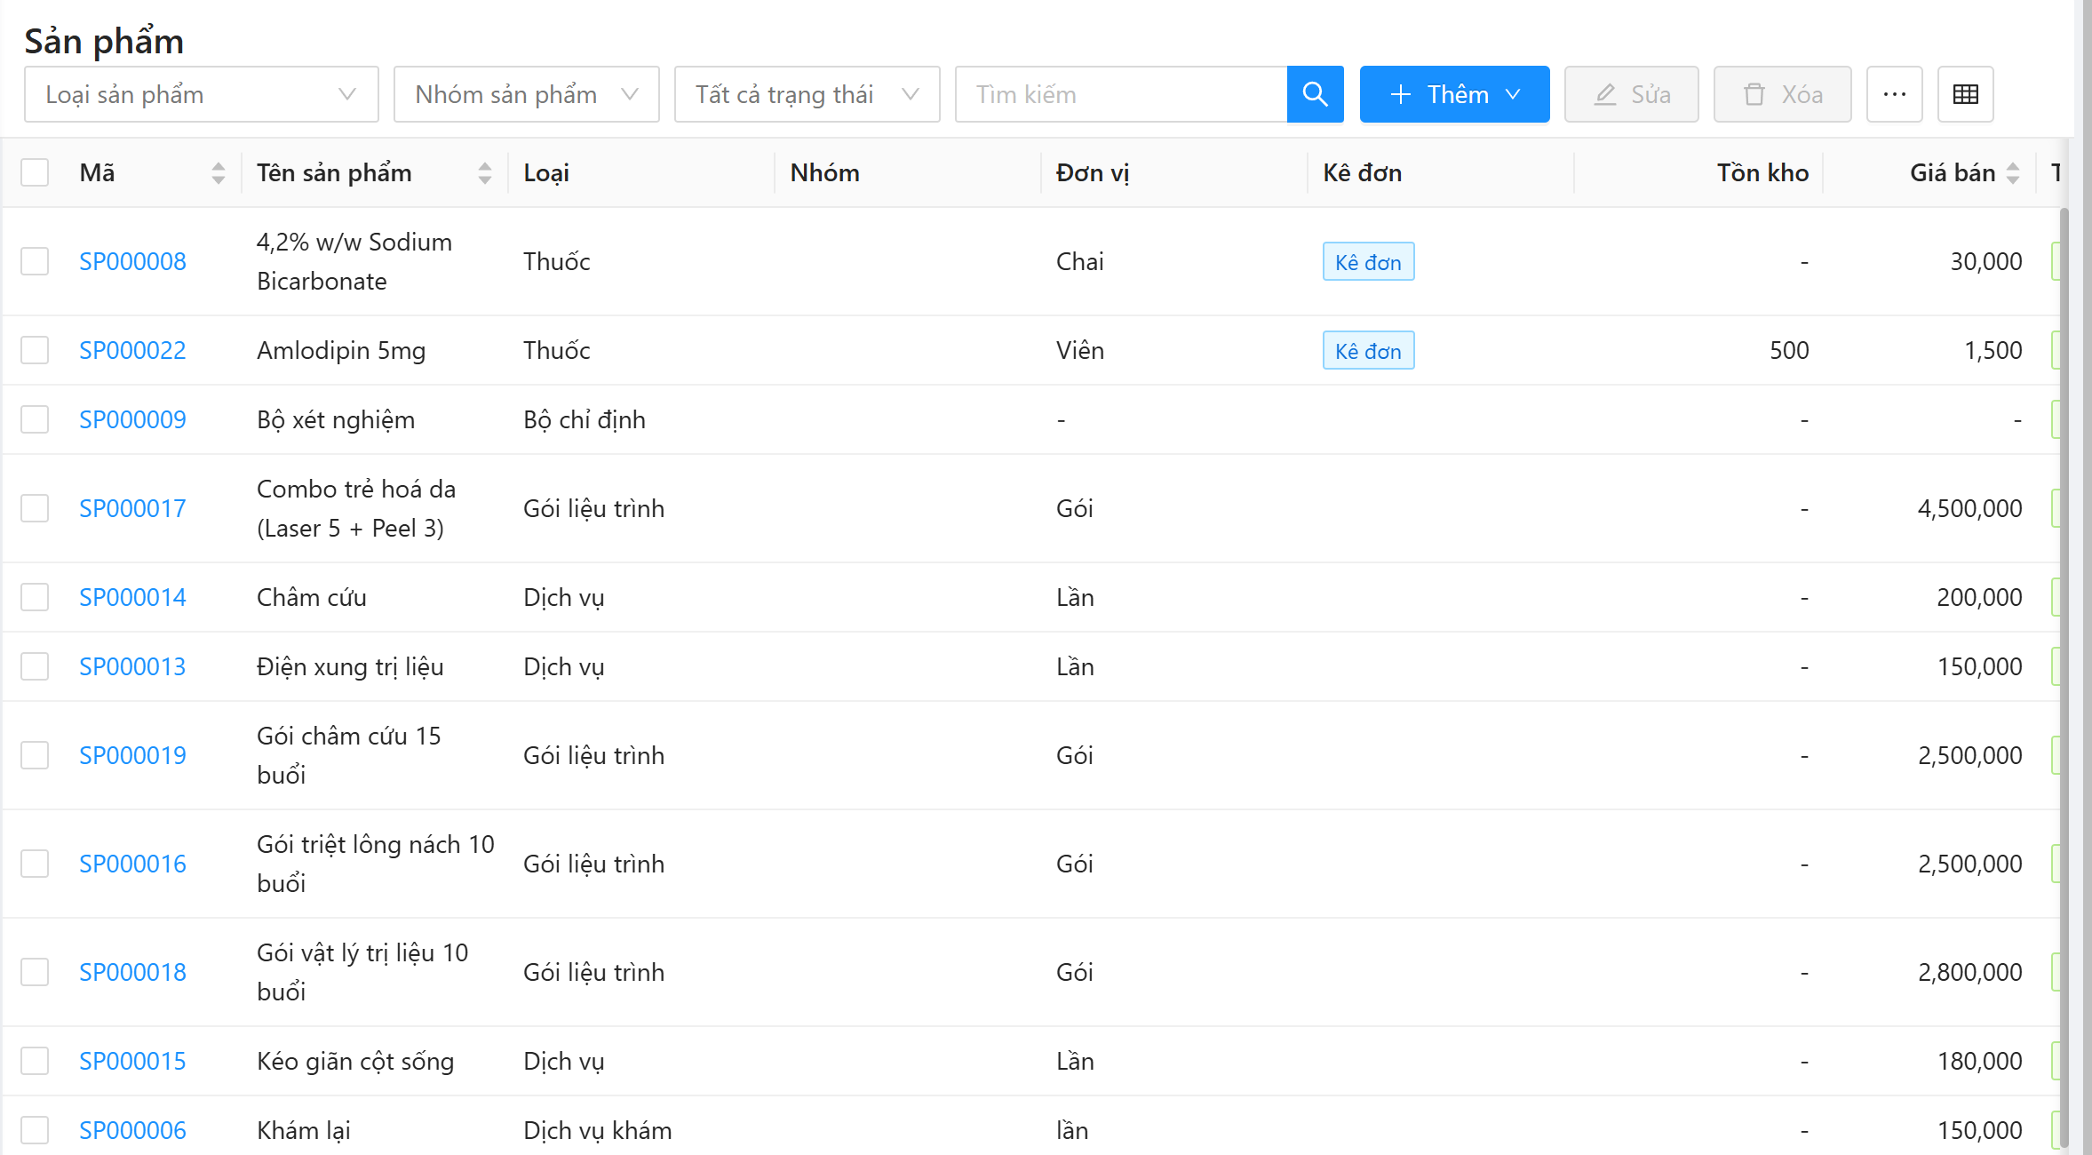Tick checkbox for SP000017 combo row
The height and width of the screenshot is (1155, 2092).
pyautogui.click(x=35, y=508)
